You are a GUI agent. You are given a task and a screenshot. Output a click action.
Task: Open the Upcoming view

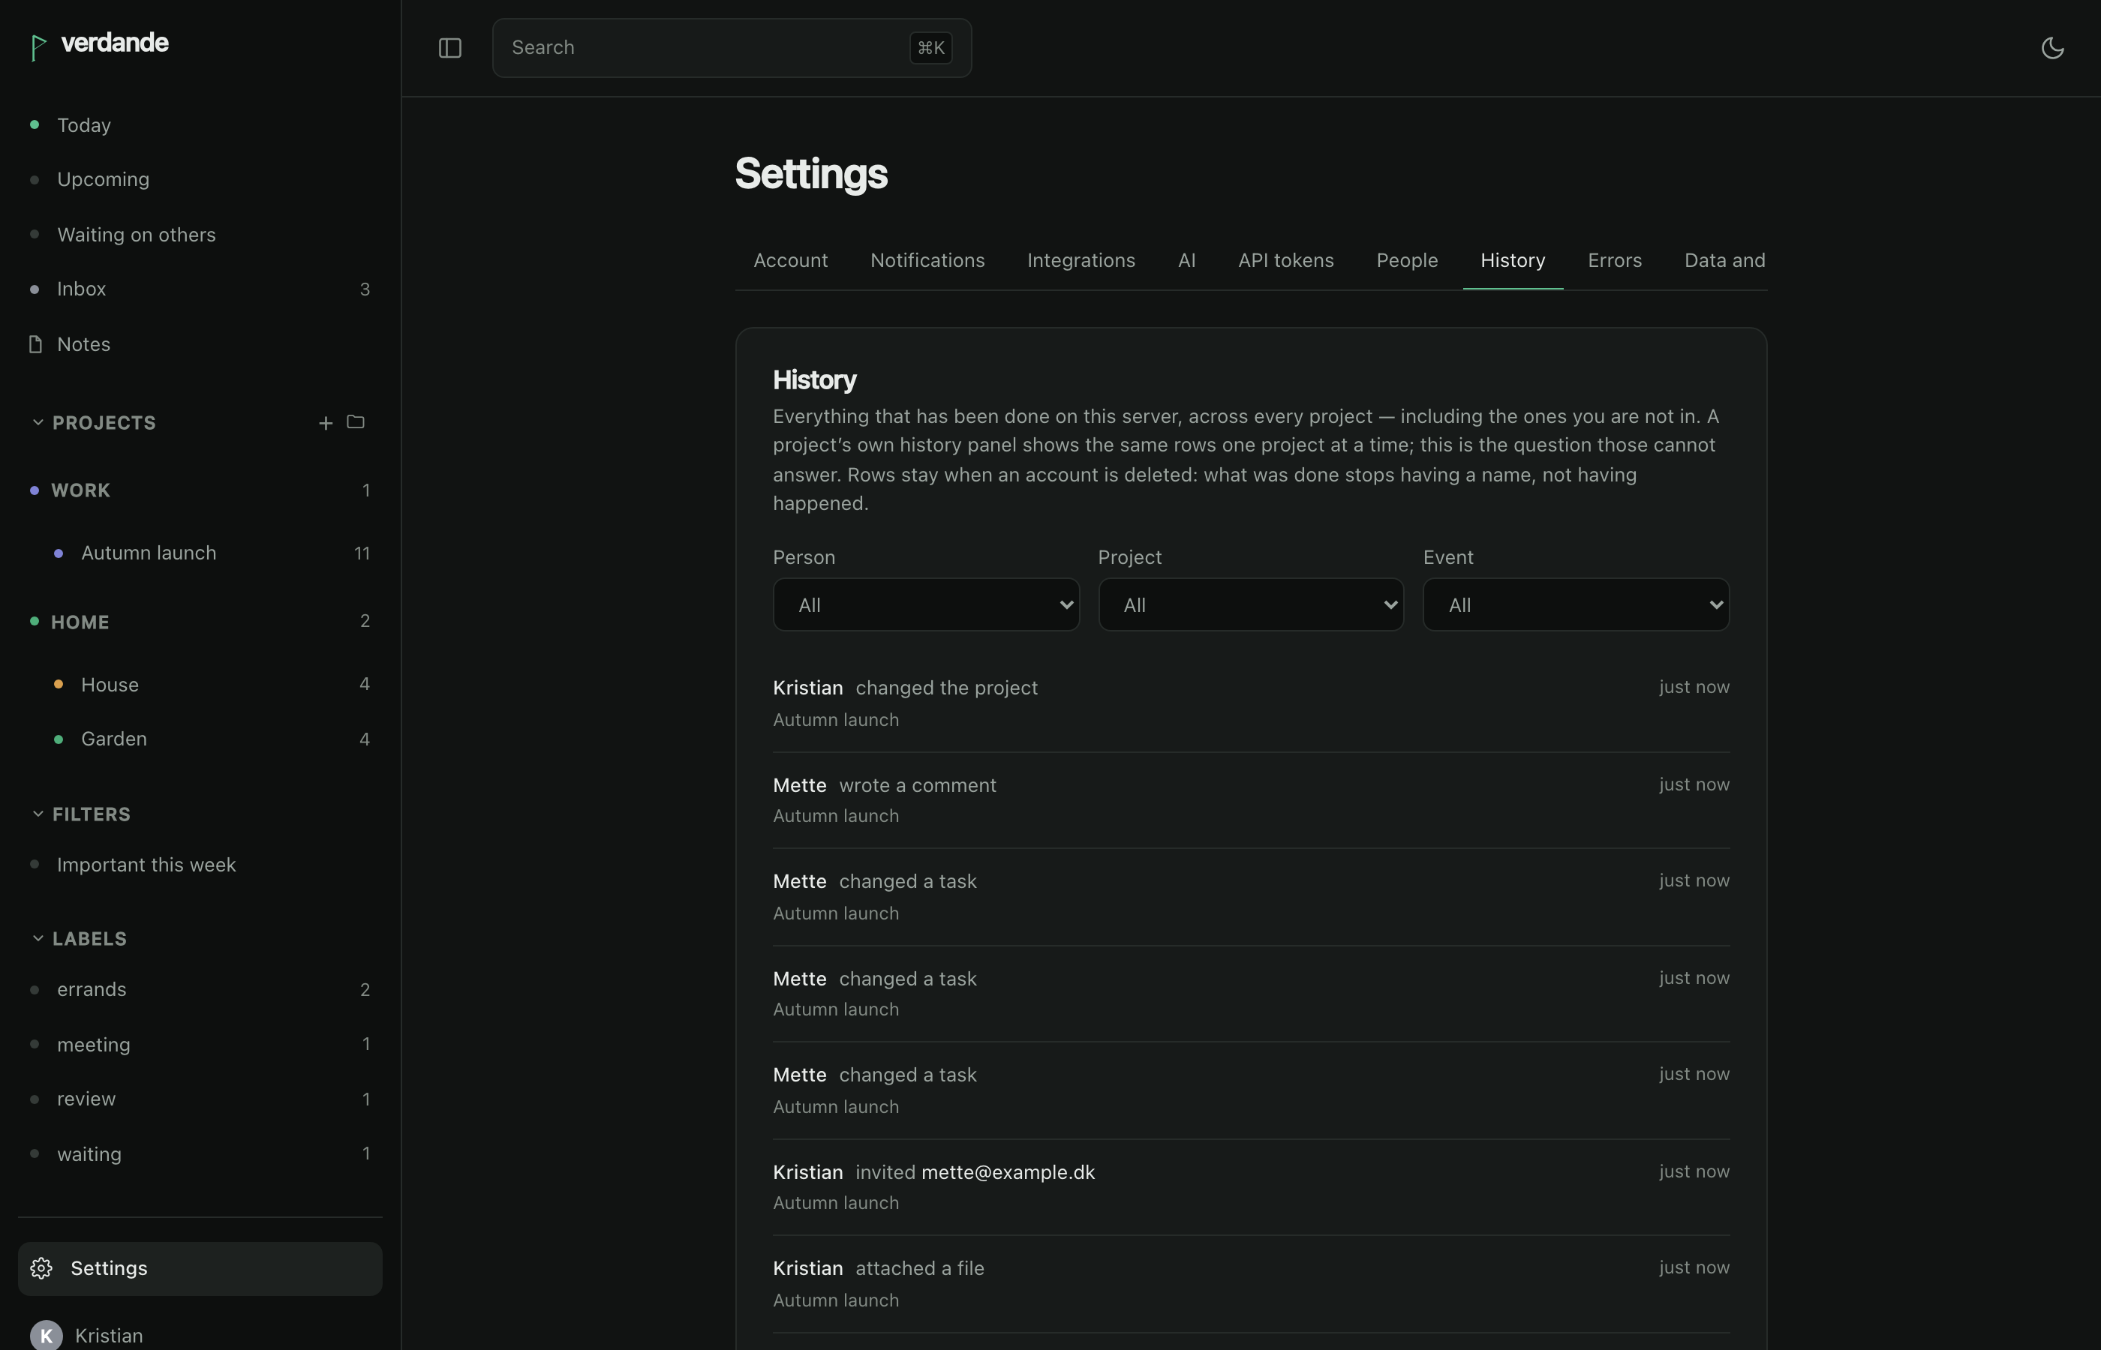200,180
